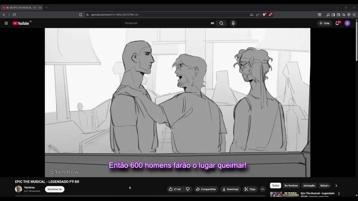This screenshot has width=358, height=201.
Task: Select the Relacionados filter chip
Action: pyautogui.click(x=325, y=186)
